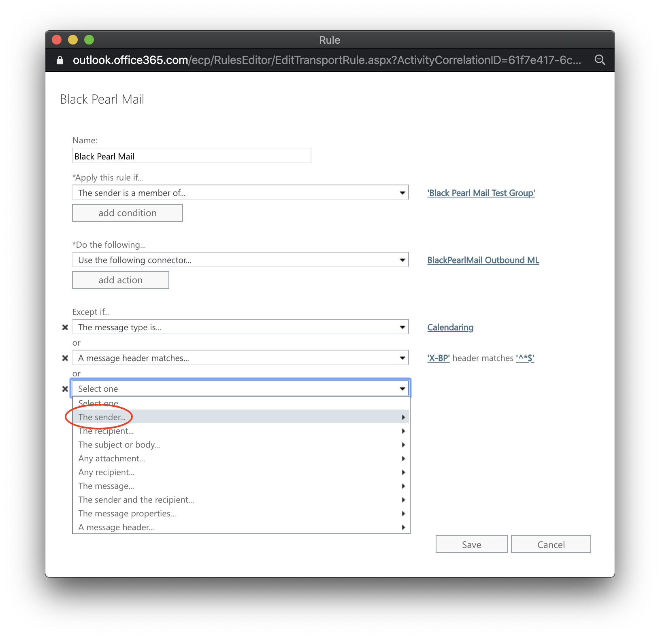Remove the 'A message header matches' exception
660x637 pixels.
pos(65,358)
